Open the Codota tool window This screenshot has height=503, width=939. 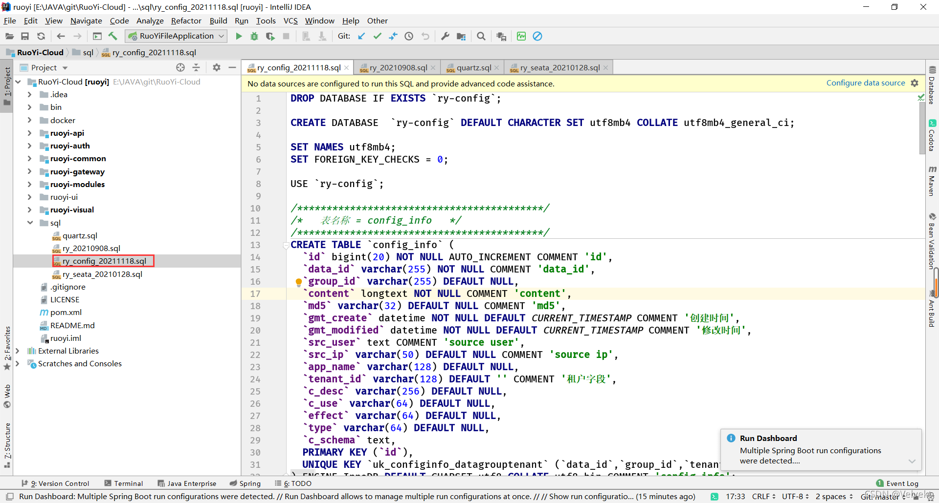(932, 135)
